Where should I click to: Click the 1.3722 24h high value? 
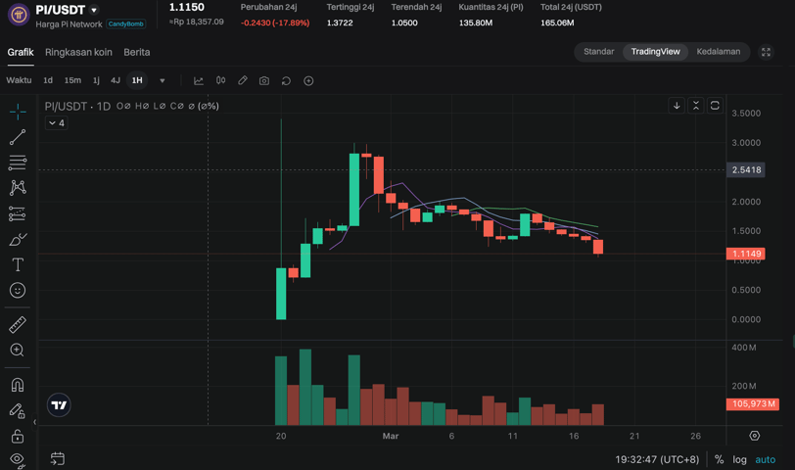[x=340, y=23]
